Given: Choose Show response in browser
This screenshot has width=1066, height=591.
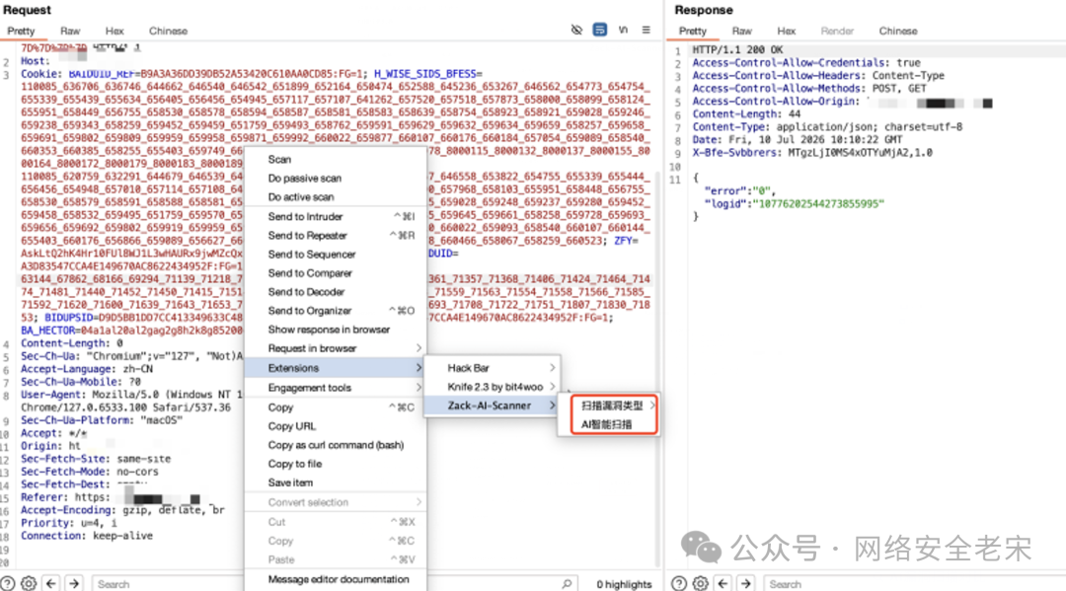Looking at the screenshot, I should [x=336, y=330].
